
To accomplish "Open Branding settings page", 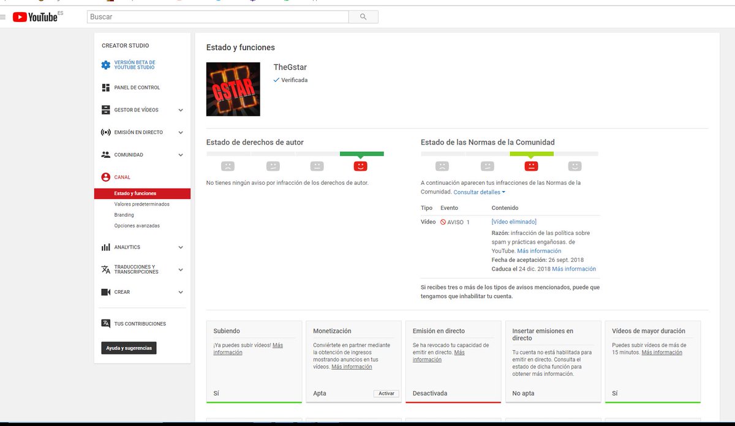I will [x=124, y=215].
